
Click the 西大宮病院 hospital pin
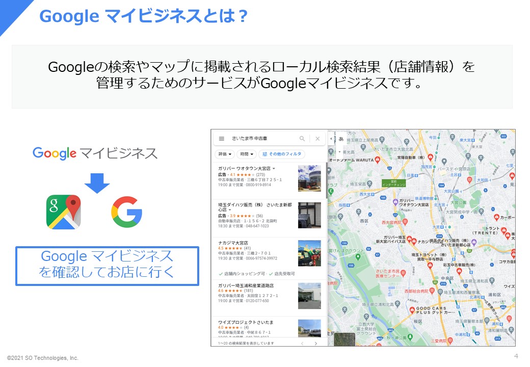(x=405, y=222)
